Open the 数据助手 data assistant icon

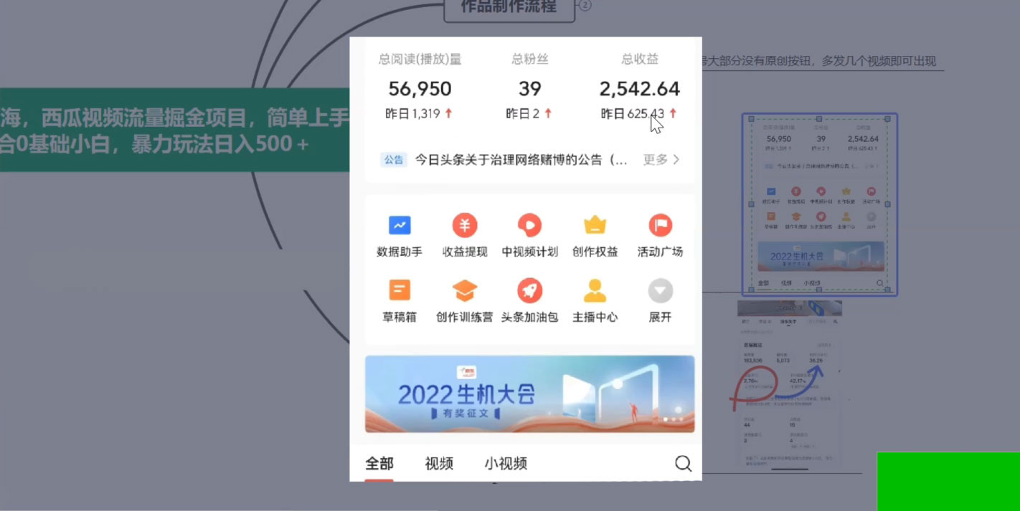click(400, 226)
